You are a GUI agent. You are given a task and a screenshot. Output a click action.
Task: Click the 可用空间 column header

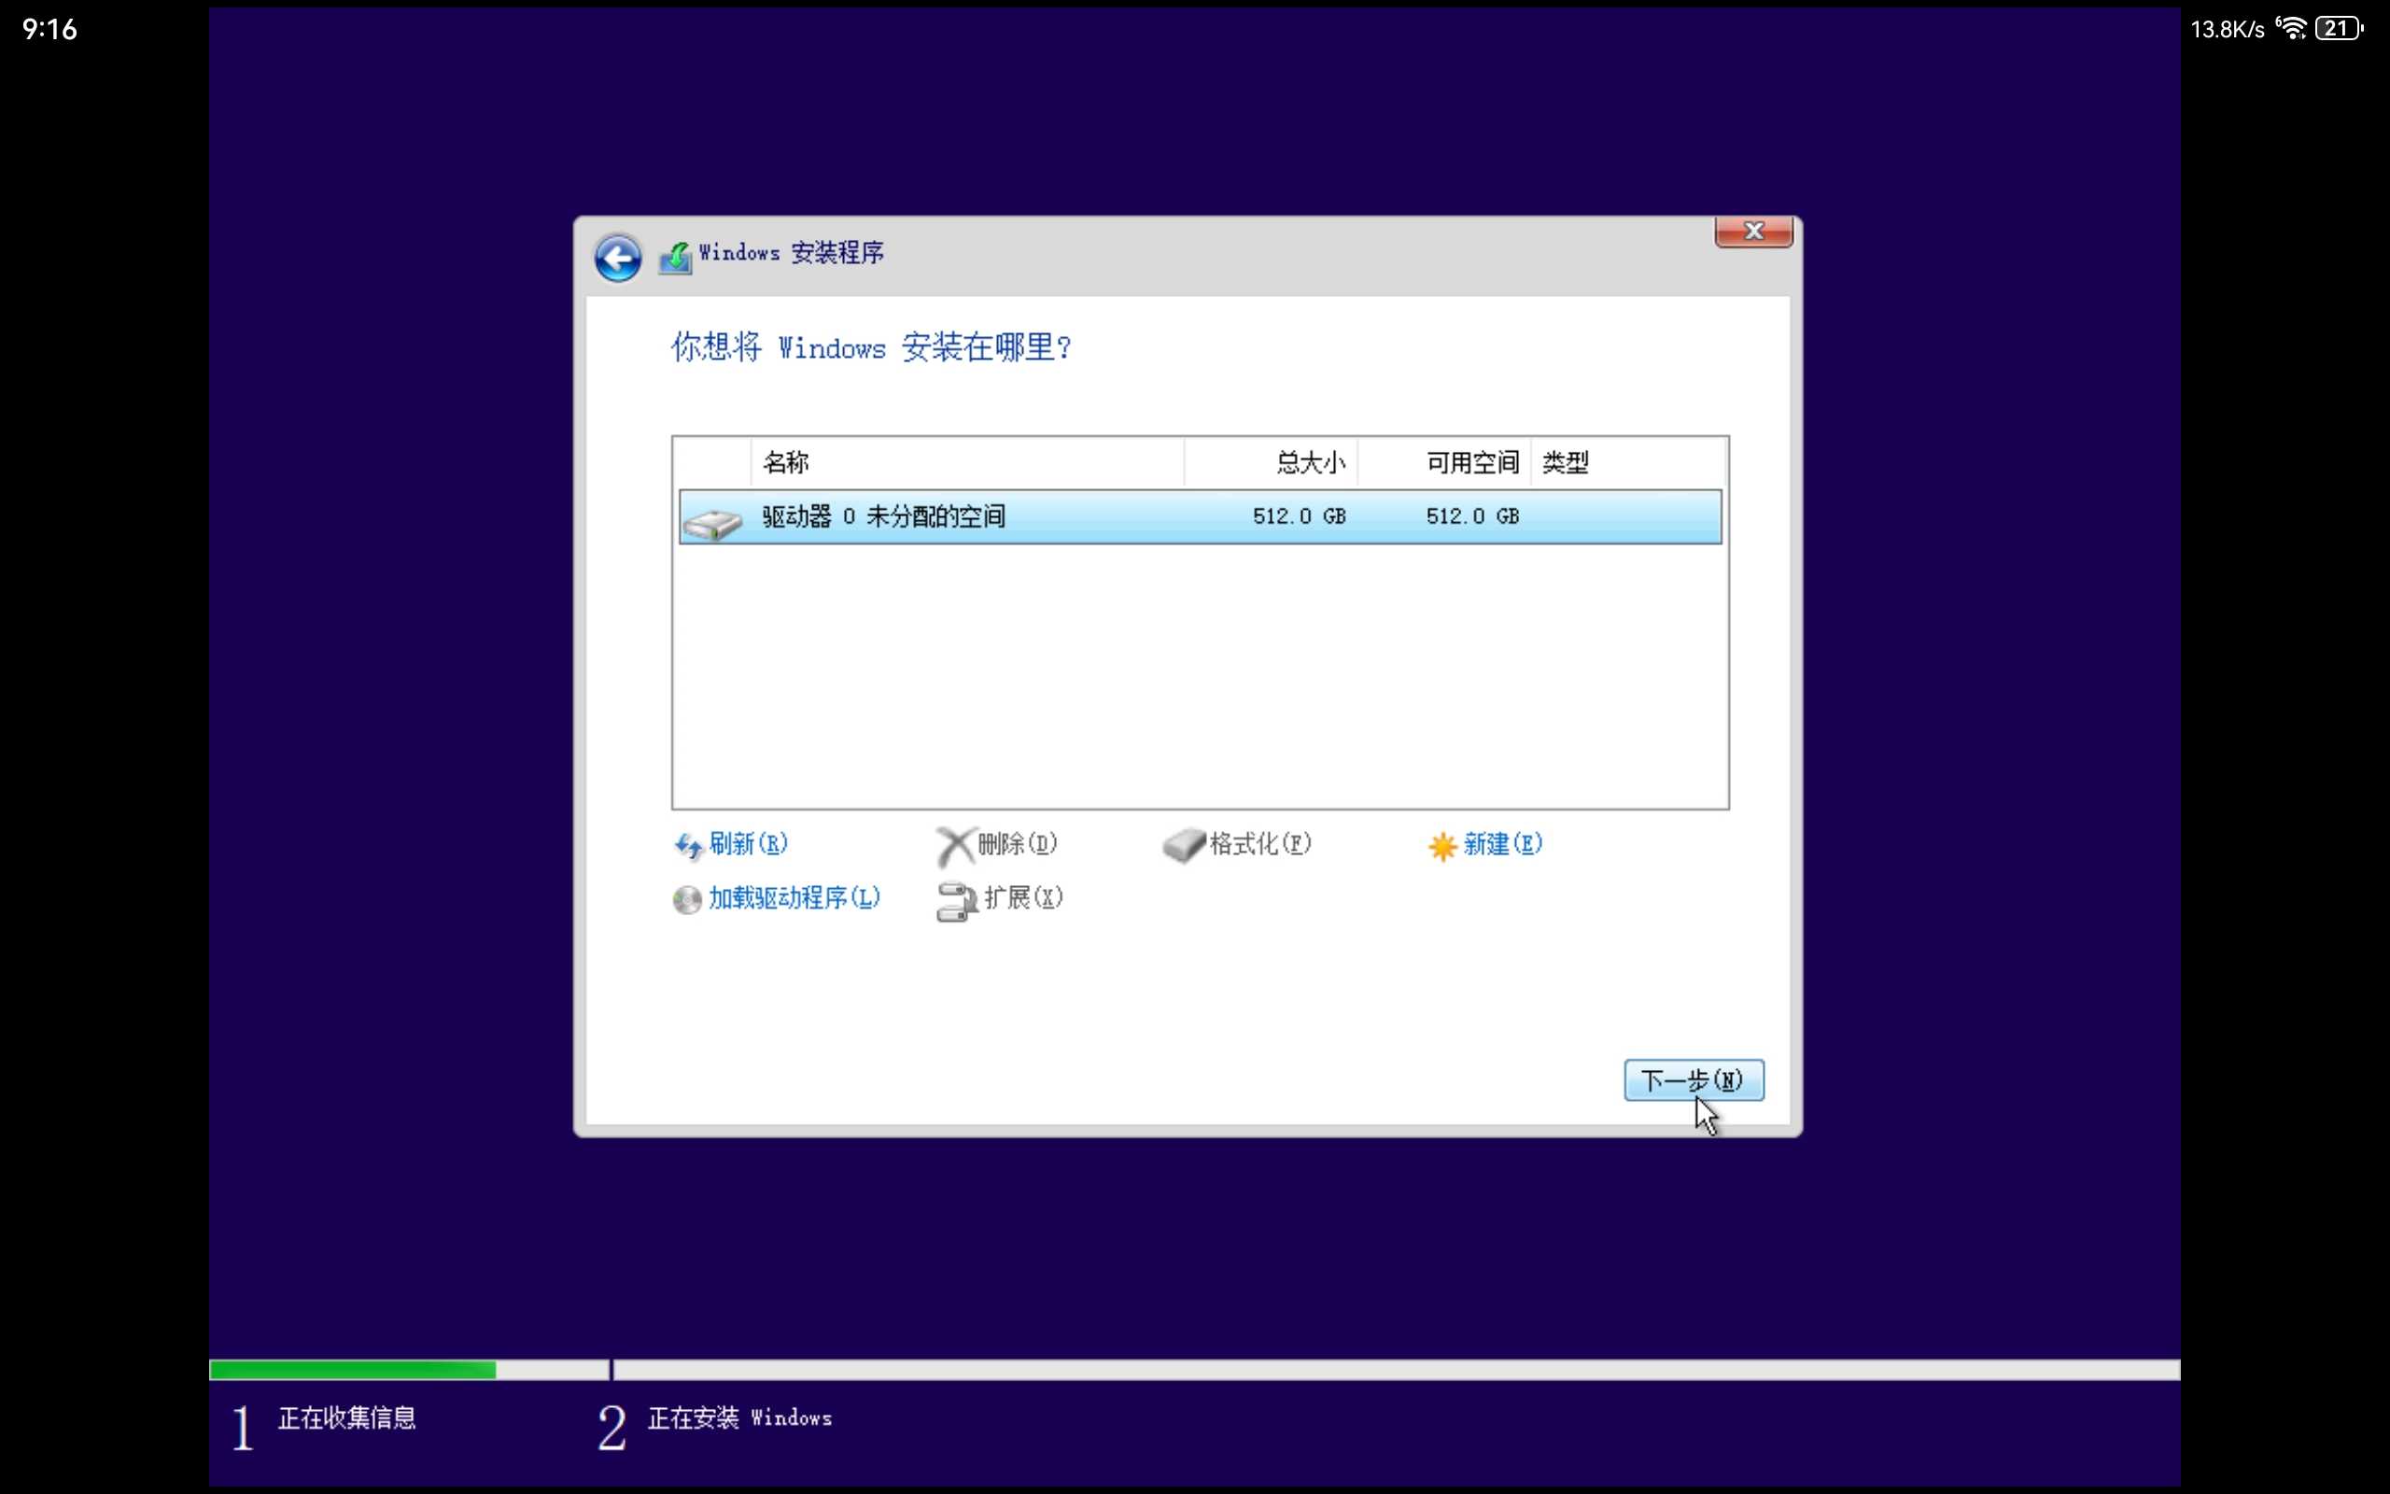pos(1471,462)
